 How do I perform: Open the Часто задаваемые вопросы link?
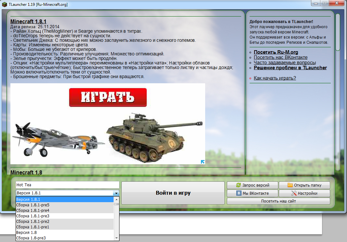tap(285, 63)
